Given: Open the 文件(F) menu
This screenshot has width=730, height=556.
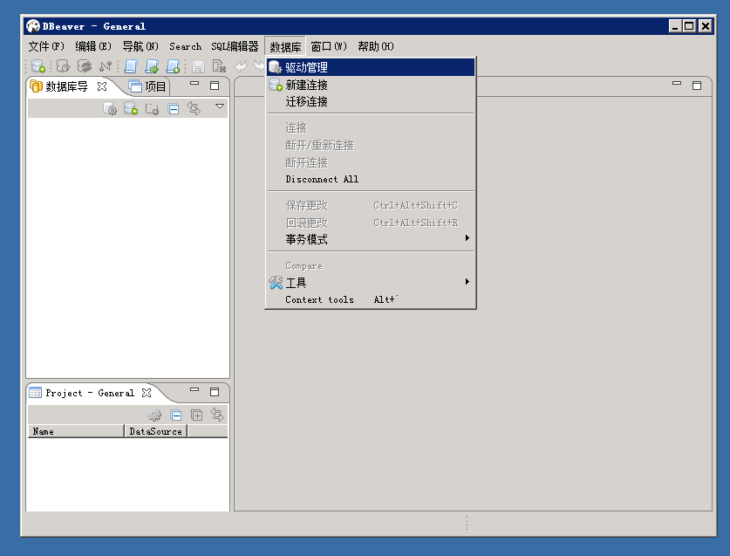Looking at the screenshot, I should click(x=46, y=46).
